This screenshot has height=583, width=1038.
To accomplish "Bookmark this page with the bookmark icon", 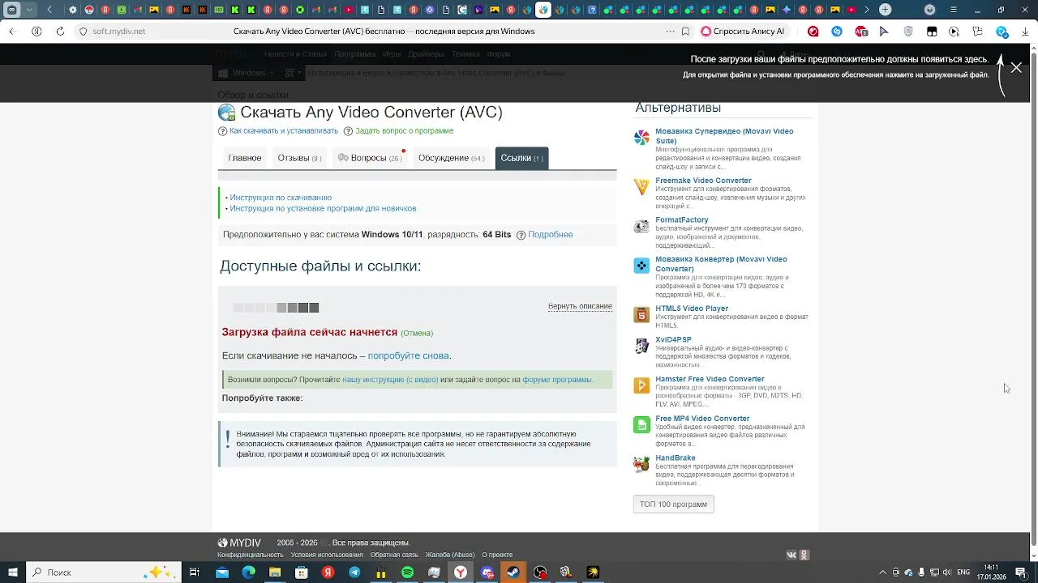I will pyautogui.click(x=686, y=32).
